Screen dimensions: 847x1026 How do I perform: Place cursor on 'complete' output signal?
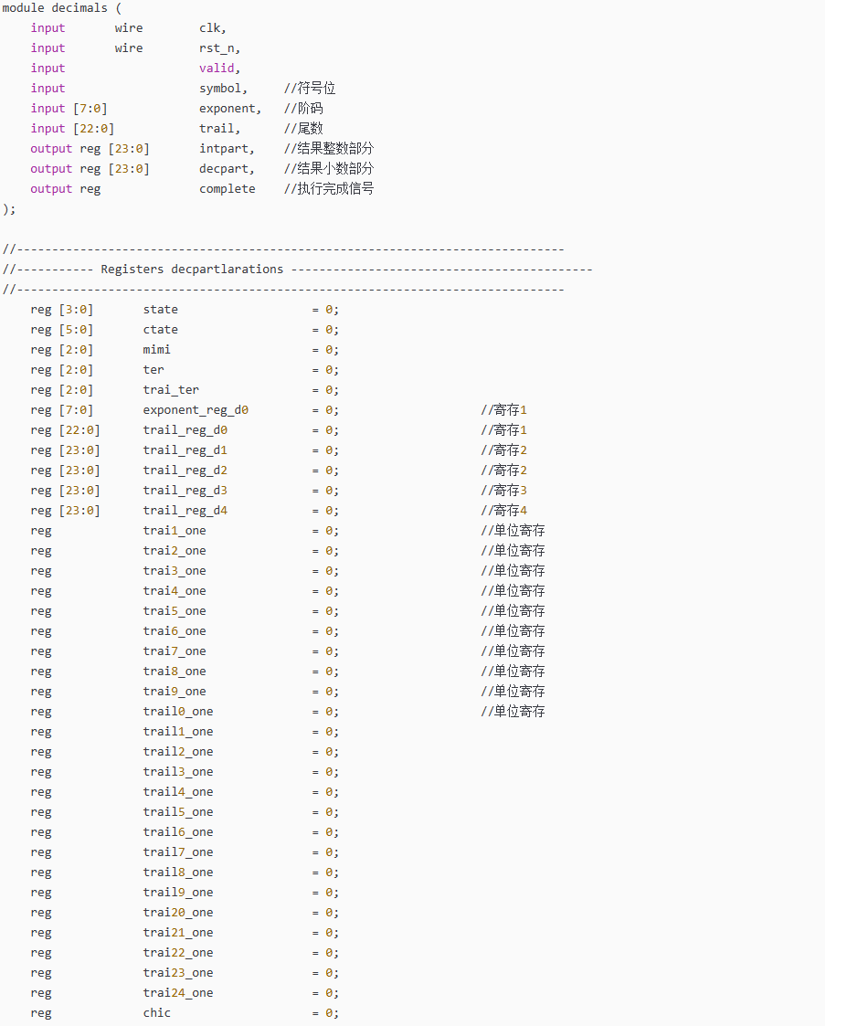(228, 189)
